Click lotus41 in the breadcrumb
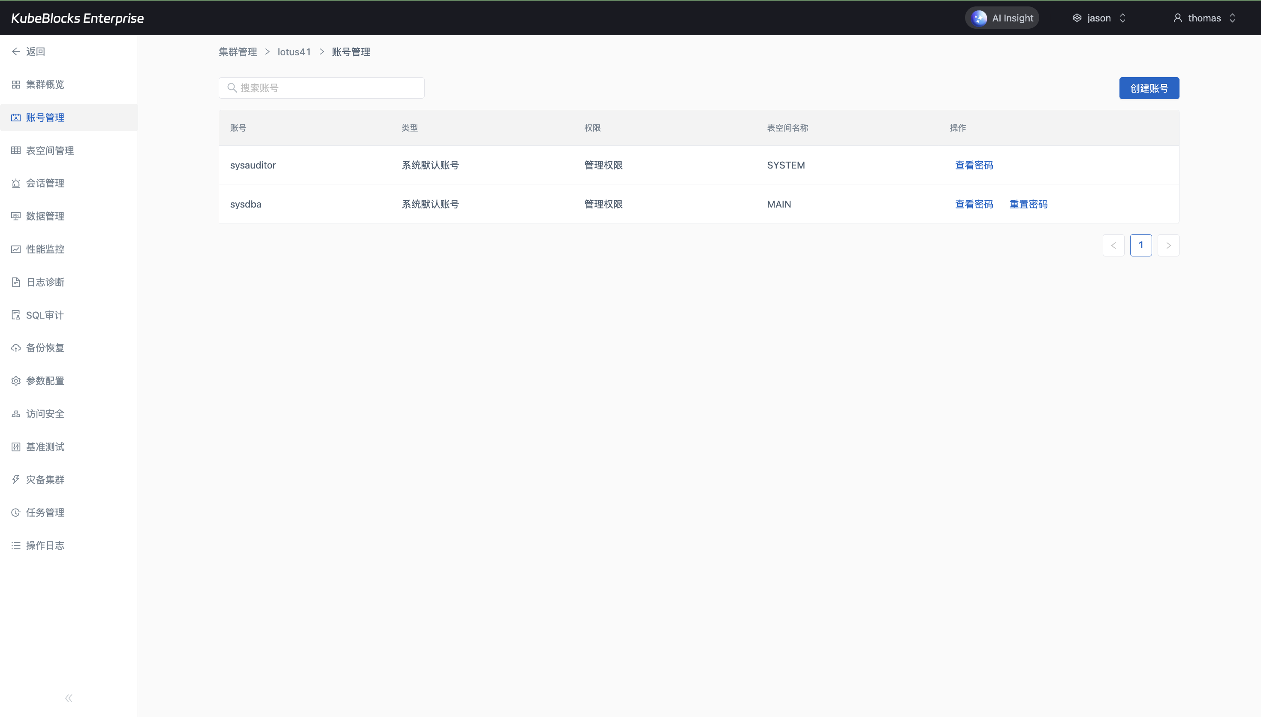 click(x=294, y=52)
